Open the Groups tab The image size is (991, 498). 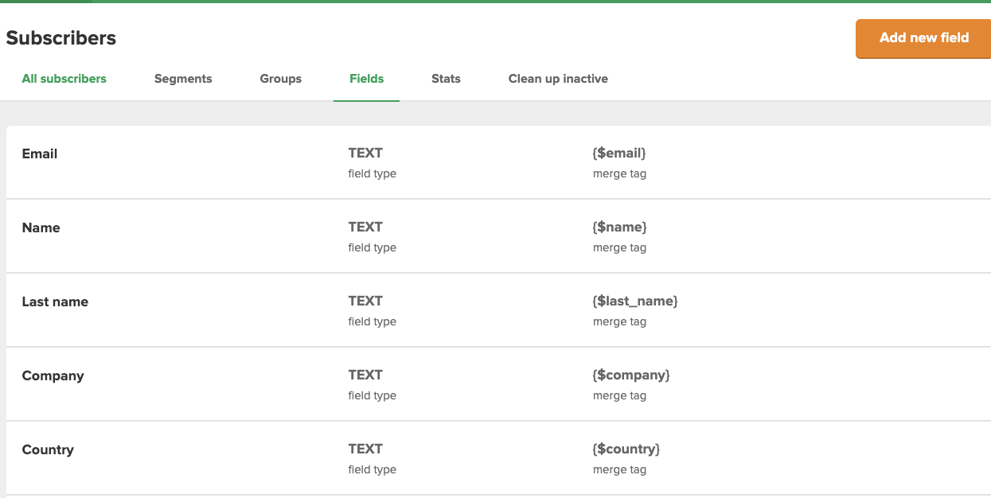pyautogui.click(x=280, y=78)
